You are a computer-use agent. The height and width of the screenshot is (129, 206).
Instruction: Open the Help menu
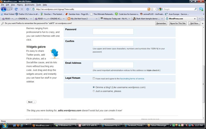point(45,5)
